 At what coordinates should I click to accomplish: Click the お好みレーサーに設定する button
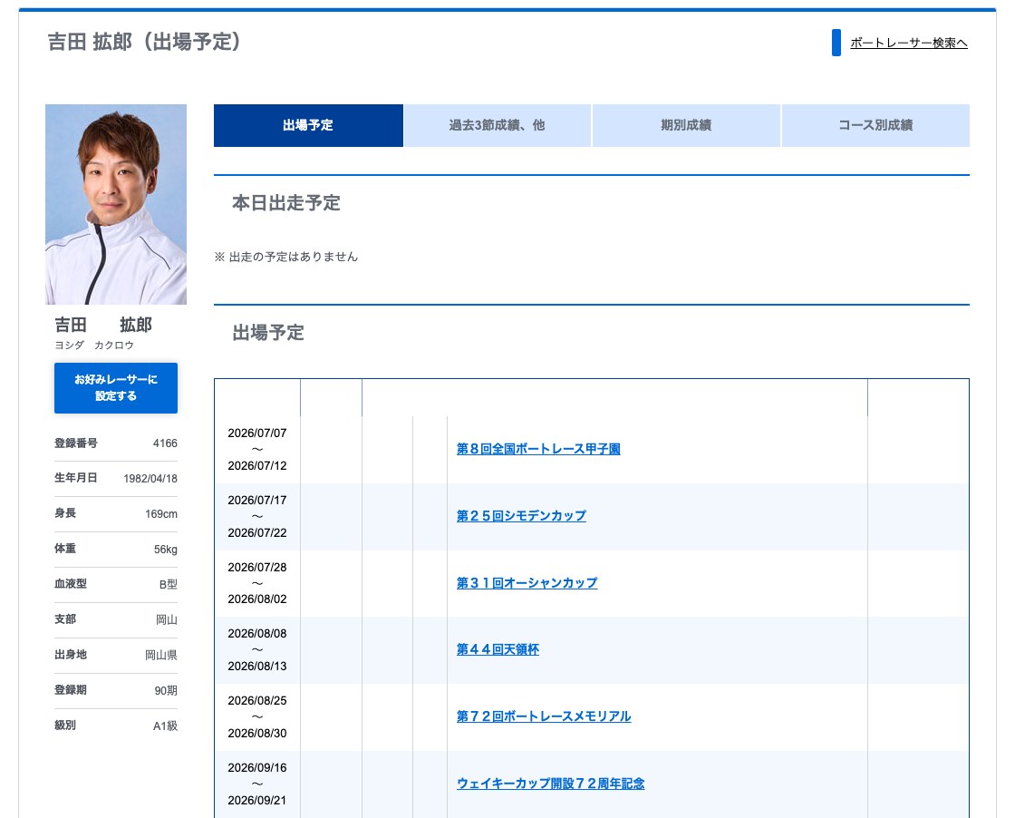tap(116, 388)
